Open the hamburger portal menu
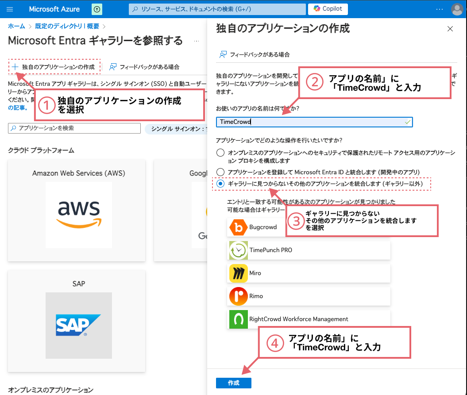This screenshot has height=395, width=467. coord(10,9)
